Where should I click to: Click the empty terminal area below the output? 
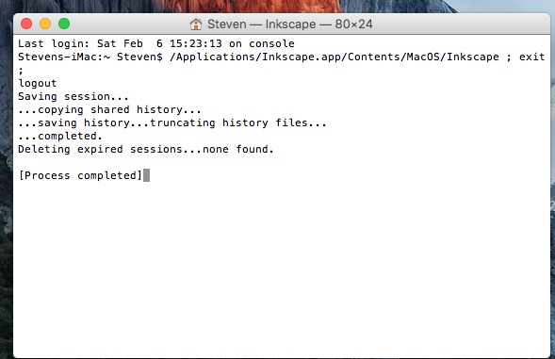(x=282, y=269)
